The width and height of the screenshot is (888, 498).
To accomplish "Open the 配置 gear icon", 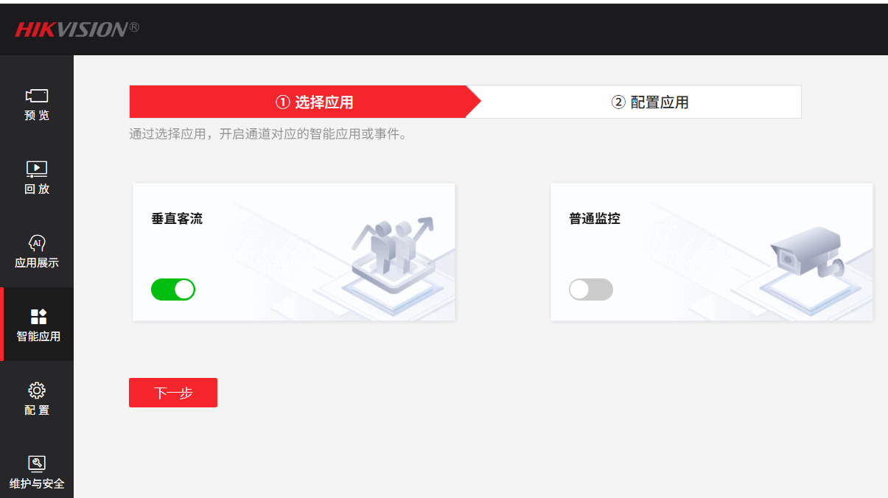I will [37, 390].
